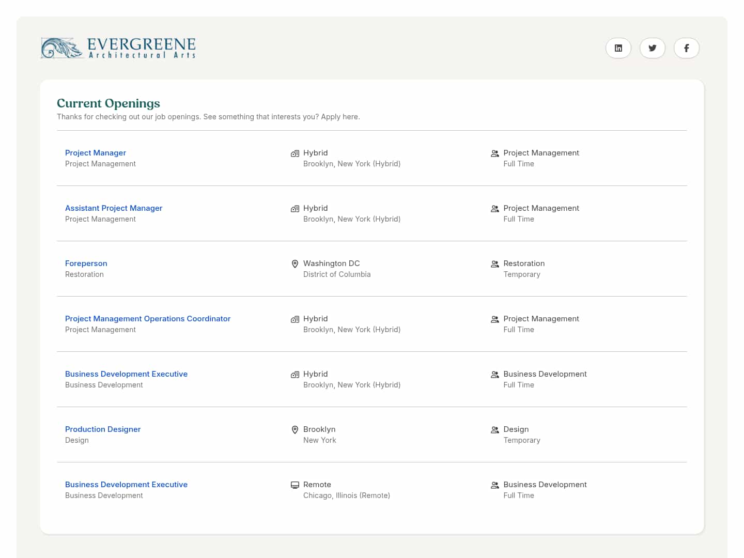Screen dimensions: 744x558
Task: Open Project Management Operations Coordinator listing
Action: 148,319
